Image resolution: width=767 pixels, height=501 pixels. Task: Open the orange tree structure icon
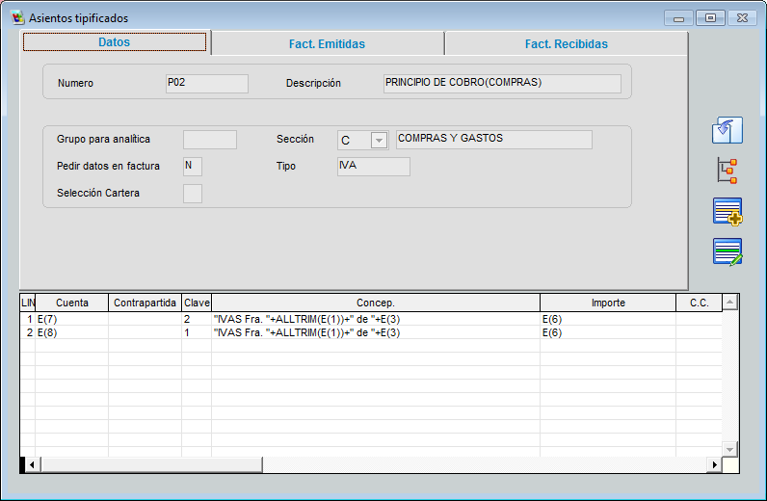point(727,171)
